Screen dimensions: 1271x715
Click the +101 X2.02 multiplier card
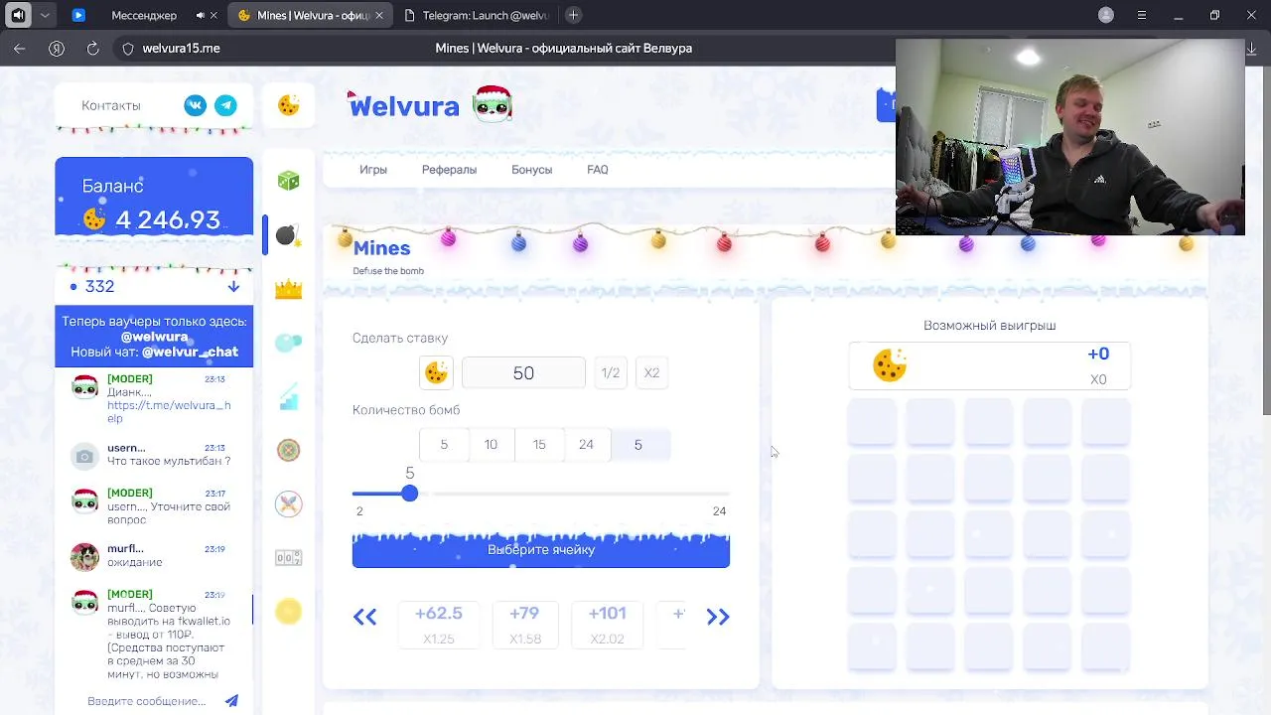point(607,625)
